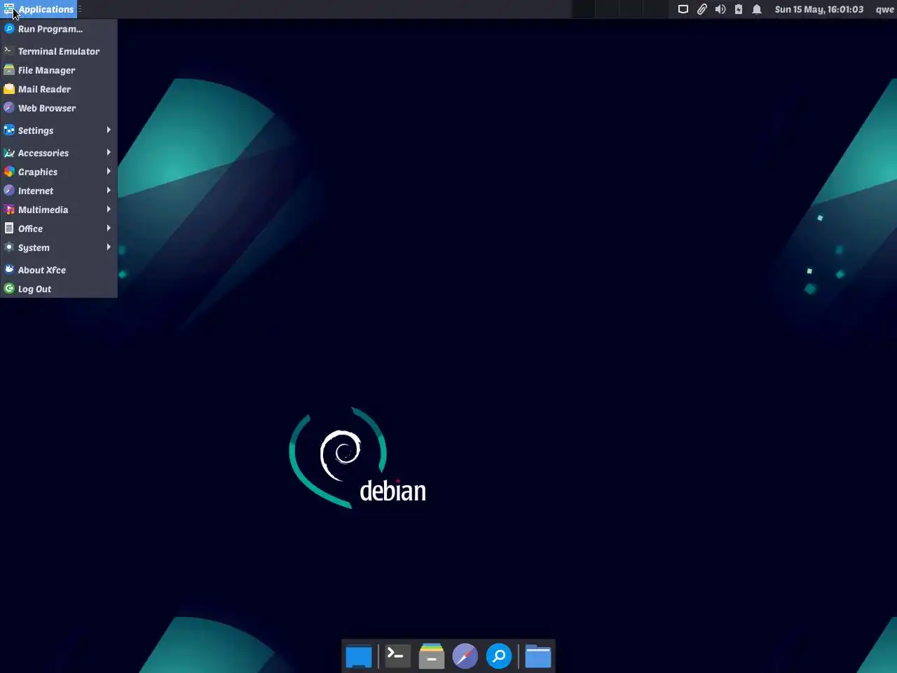Open application finder magnifier in dock
This screenshot has width=897, height=673.
point(499,656)
